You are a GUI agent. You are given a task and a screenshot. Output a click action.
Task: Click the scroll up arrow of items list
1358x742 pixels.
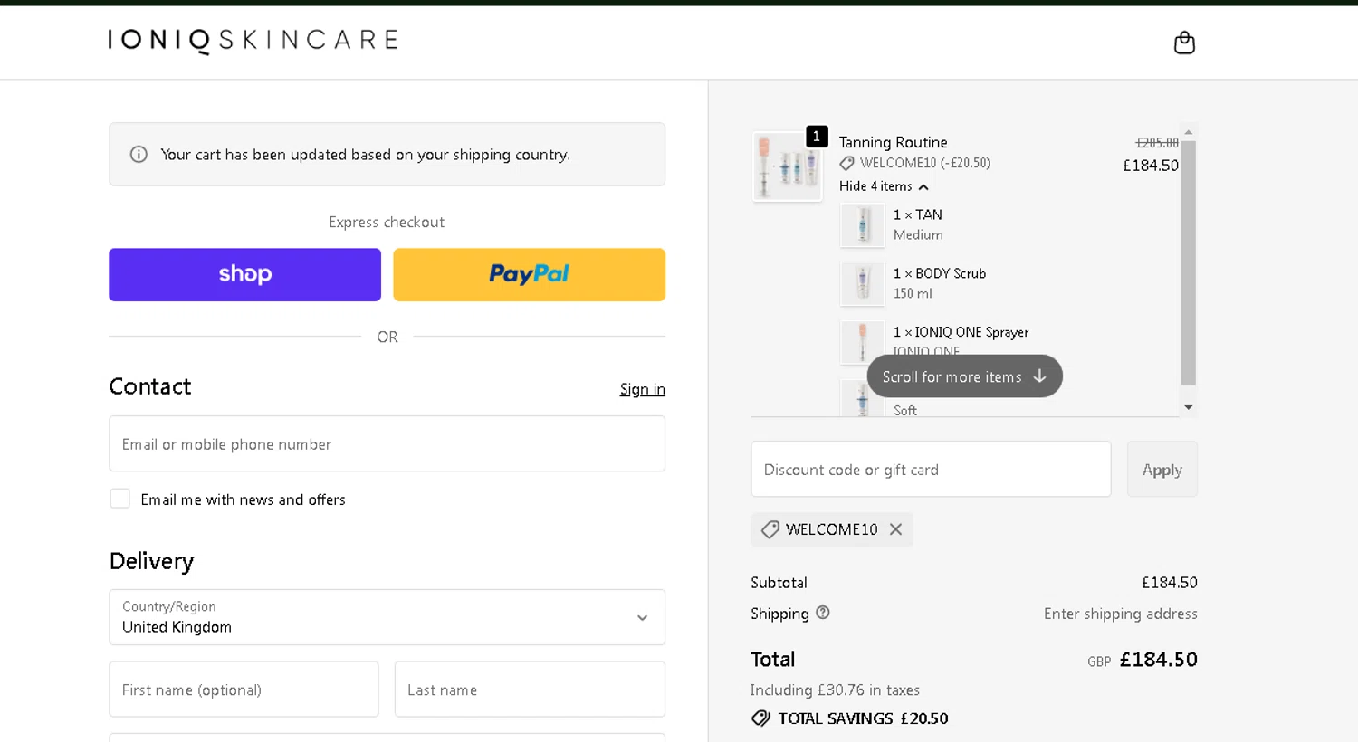pyautogui.click(x=1189, y=132)
